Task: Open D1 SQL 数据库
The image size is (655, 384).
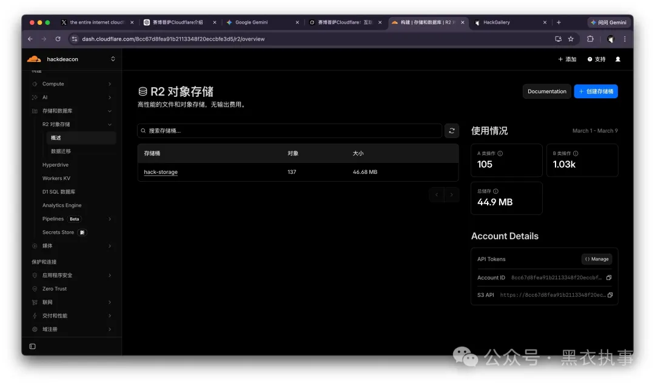Action: (x=59, y=192)
